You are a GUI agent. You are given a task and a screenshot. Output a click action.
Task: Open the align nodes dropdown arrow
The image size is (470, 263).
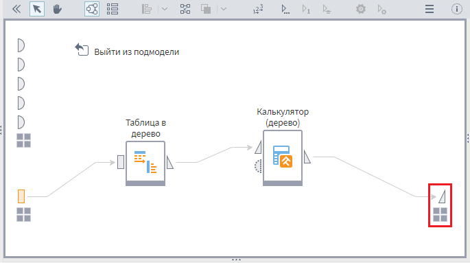165,9
